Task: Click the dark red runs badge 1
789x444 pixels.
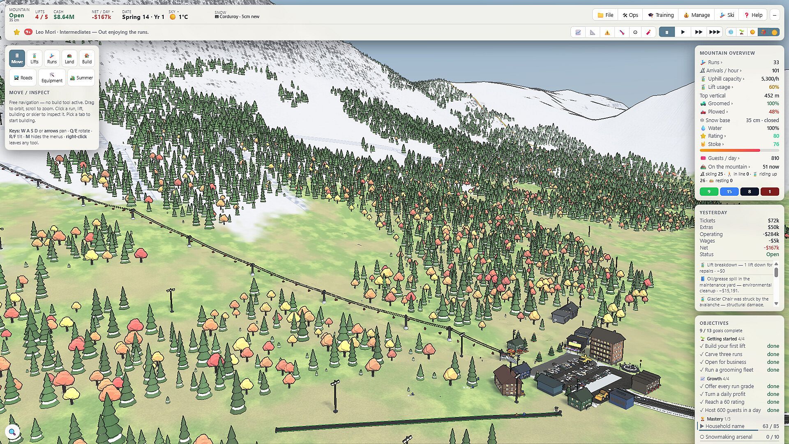Action: pos(770,192)
